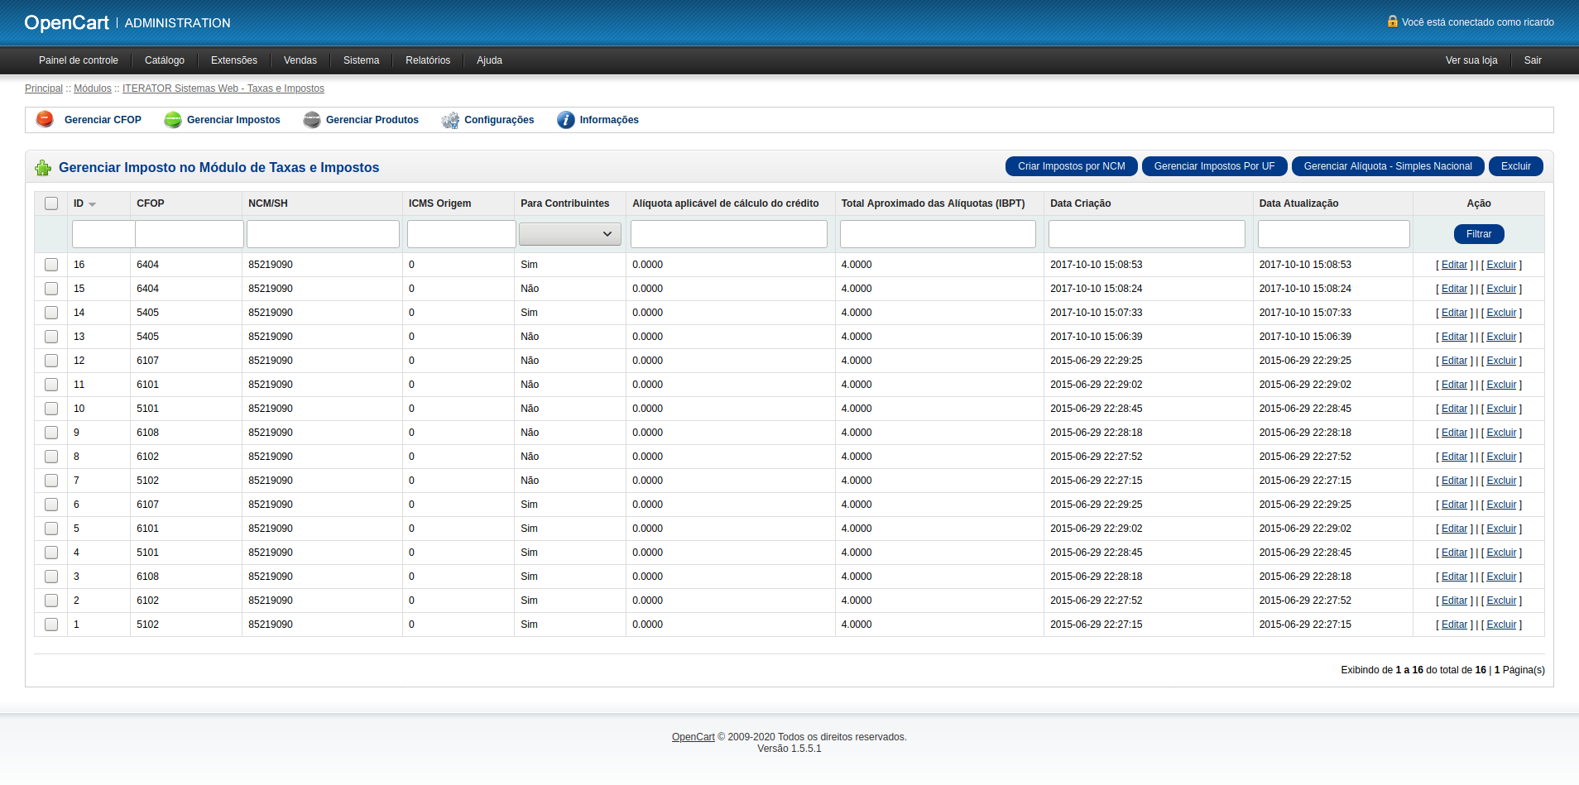Viewport: 1579px width, 785px height.
Task: Click Sair to log out
Action: coord(1533,60)
